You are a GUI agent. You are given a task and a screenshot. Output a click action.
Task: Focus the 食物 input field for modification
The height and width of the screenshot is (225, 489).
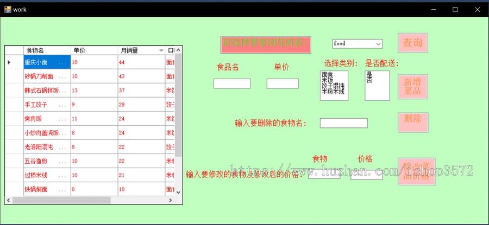click(324, 175)
